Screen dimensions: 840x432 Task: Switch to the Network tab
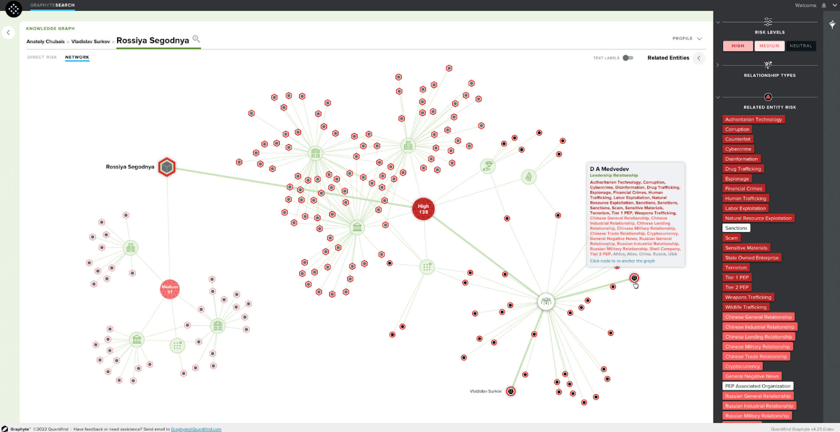click(x=77, y=57)
